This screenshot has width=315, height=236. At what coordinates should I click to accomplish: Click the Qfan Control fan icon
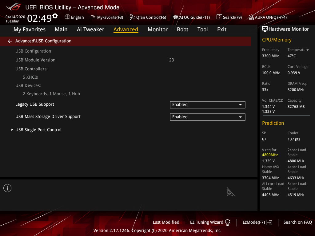pyautogui.click(x=132, y=17)
